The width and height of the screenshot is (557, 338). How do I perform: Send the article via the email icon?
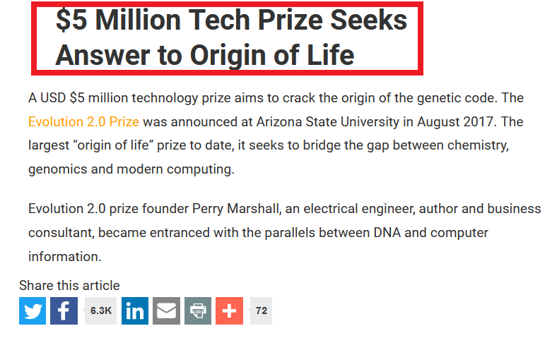pos(167,310)
